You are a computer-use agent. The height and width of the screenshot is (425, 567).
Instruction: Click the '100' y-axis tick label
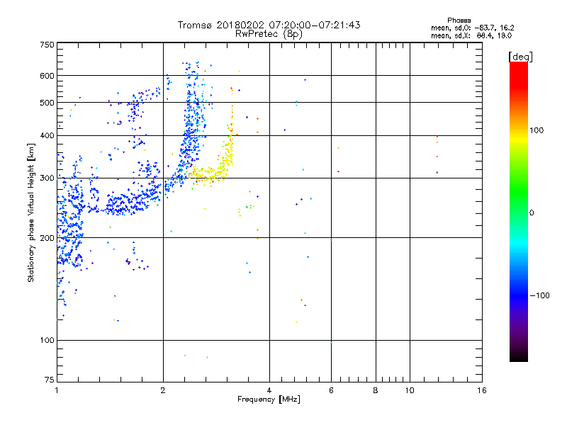(x=47, y=341)
